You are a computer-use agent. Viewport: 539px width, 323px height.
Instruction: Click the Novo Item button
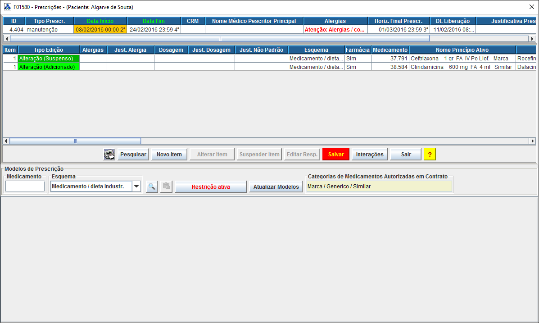[169, 155]
